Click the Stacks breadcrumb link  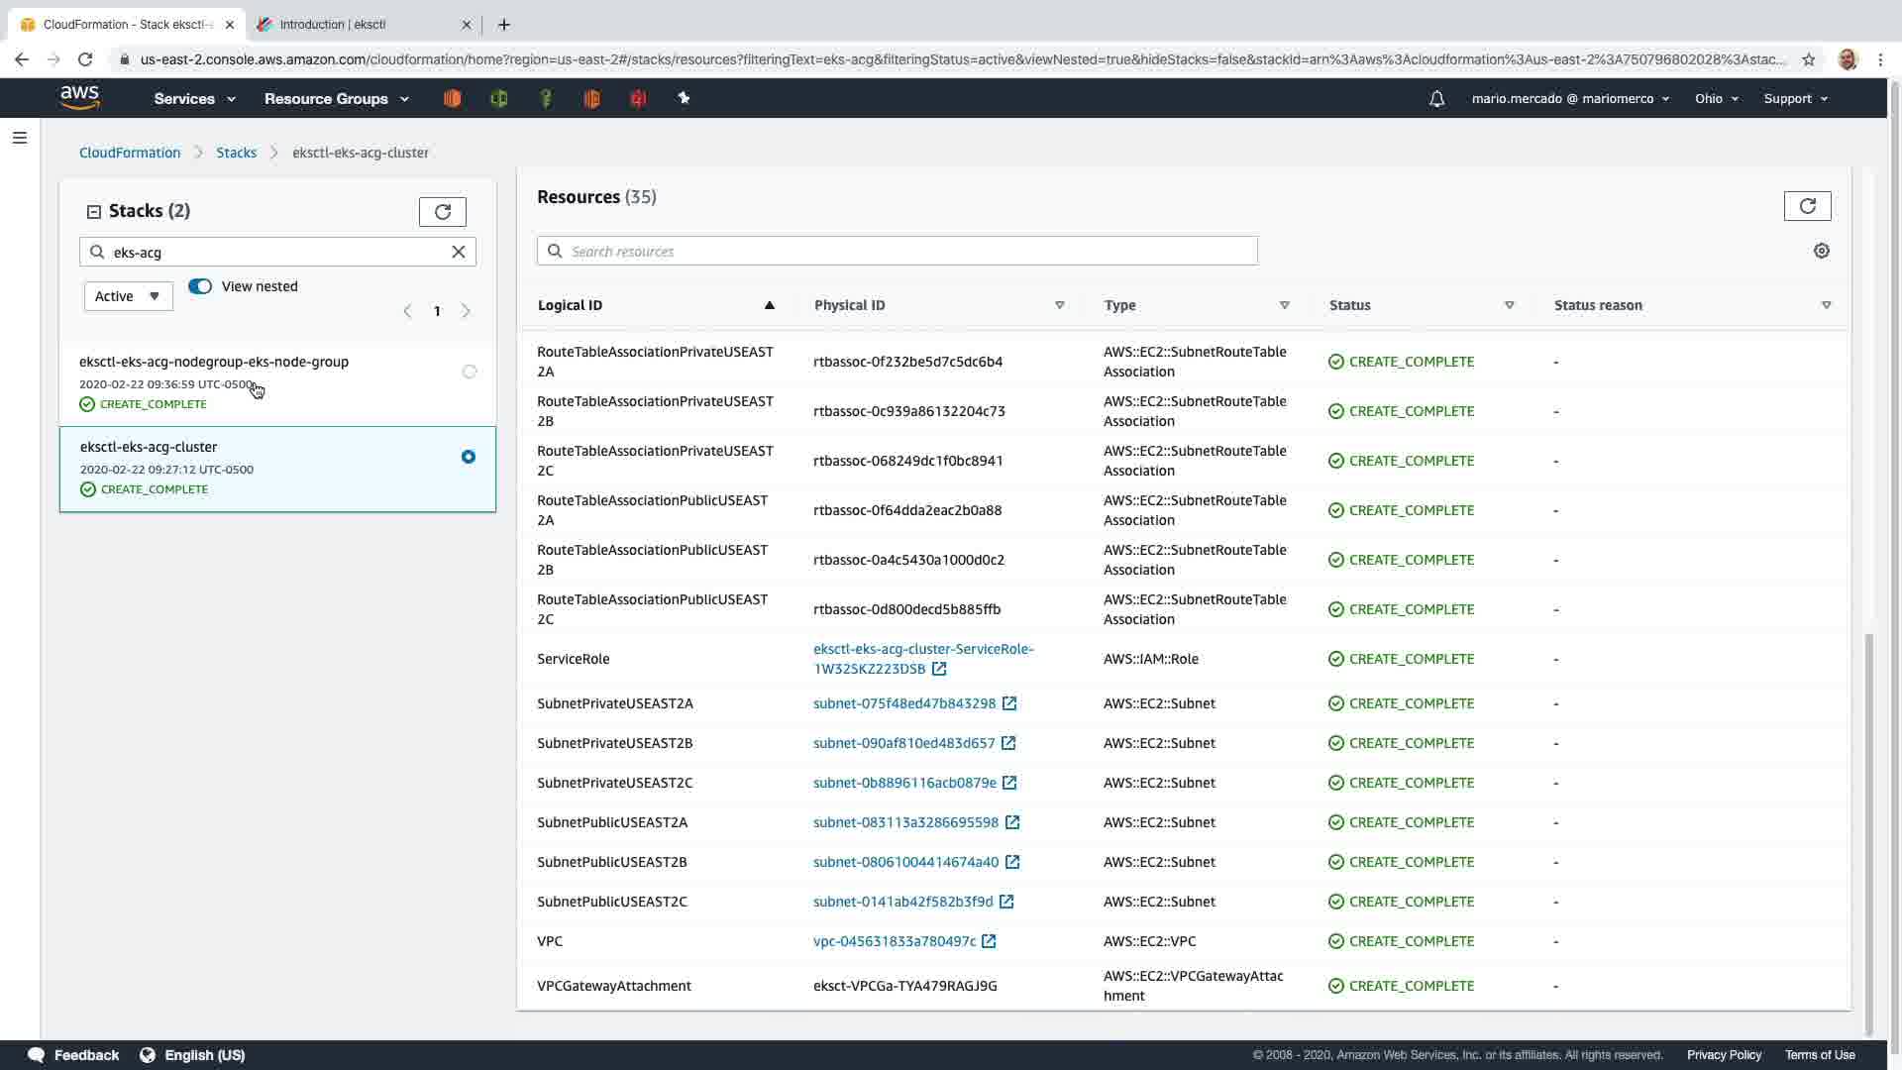tap(236, 153)
